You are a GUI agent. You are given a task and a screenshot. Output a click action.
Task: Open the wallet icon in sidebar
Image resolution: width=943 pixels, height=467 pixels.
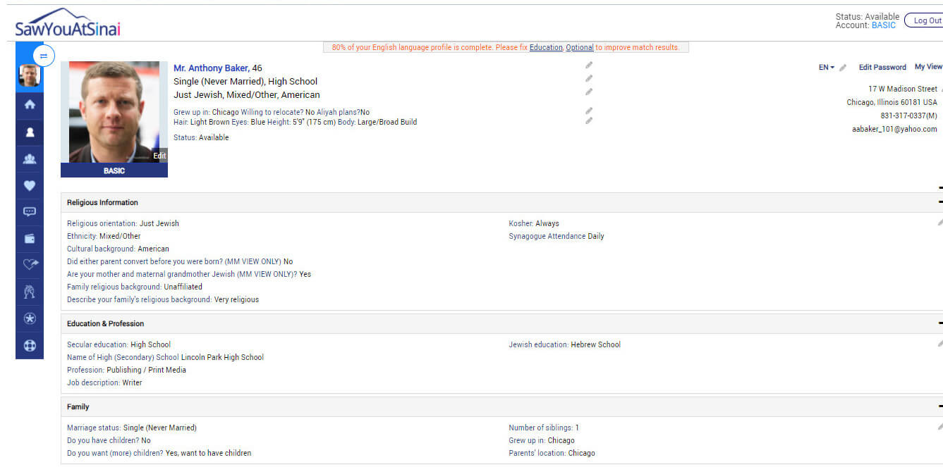[30, 239]
